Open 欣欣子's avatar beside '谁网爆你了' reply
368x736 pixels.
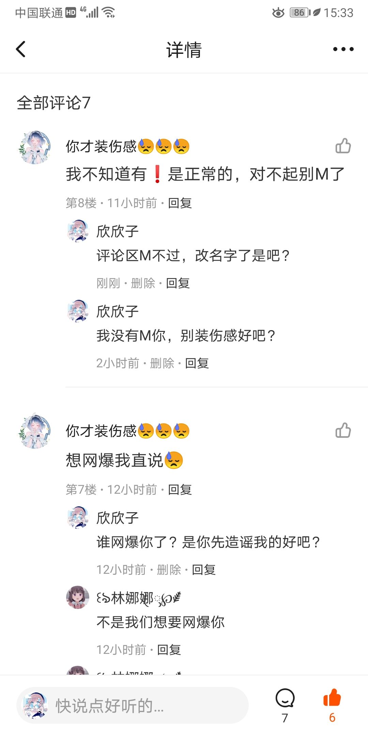click(78, 517)
